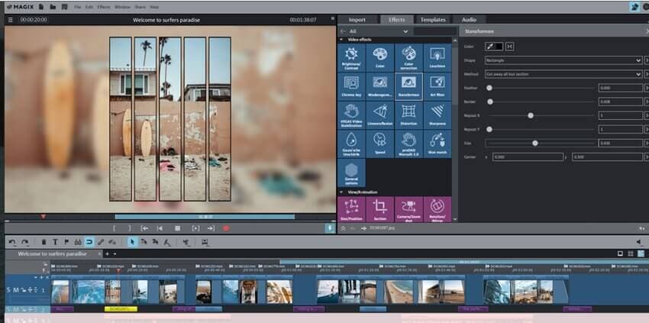Set a marker with the flag icon
Image resolution: width=649 pixels, height=323 pixels.
66,242
